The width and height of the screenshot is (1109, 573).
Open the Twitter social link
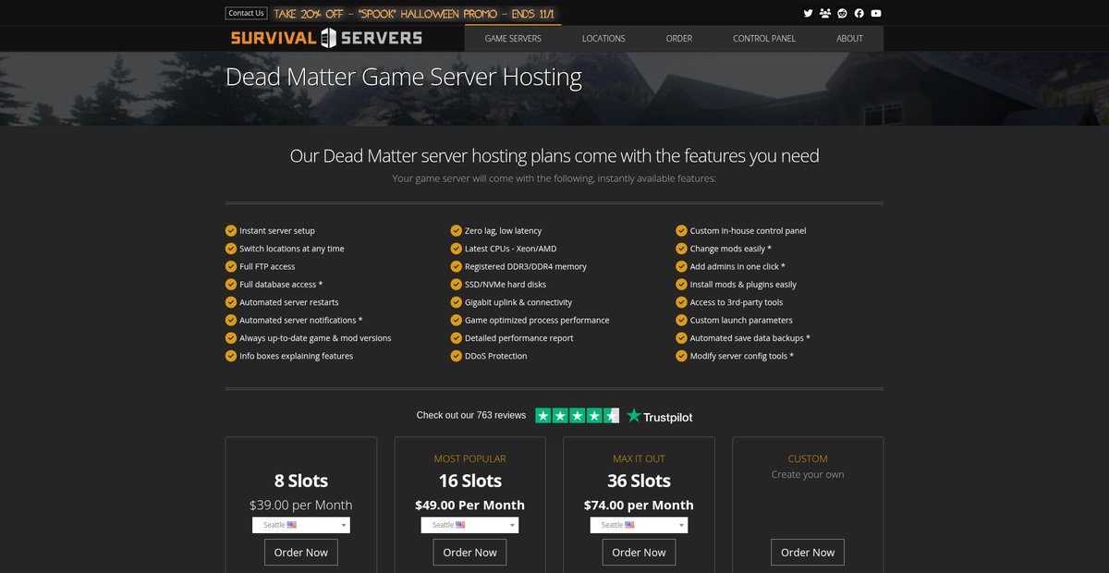(808, 13)
